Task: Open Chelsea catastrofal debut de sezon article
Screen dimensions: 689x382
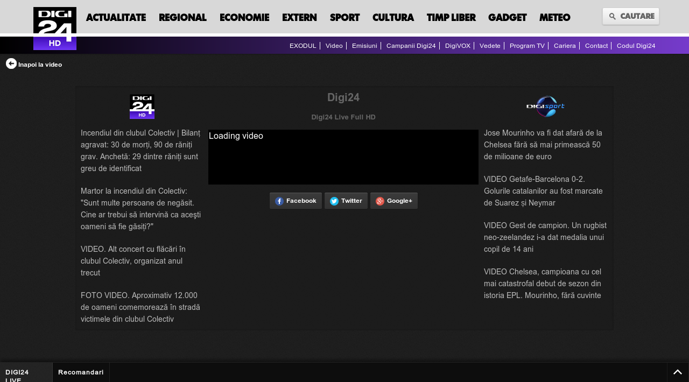Action: (x=543, y=284)
